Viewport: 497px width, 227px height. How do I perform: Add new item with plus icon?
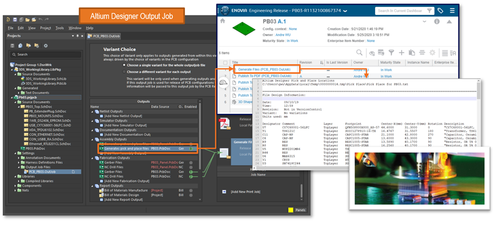point(402,53)
